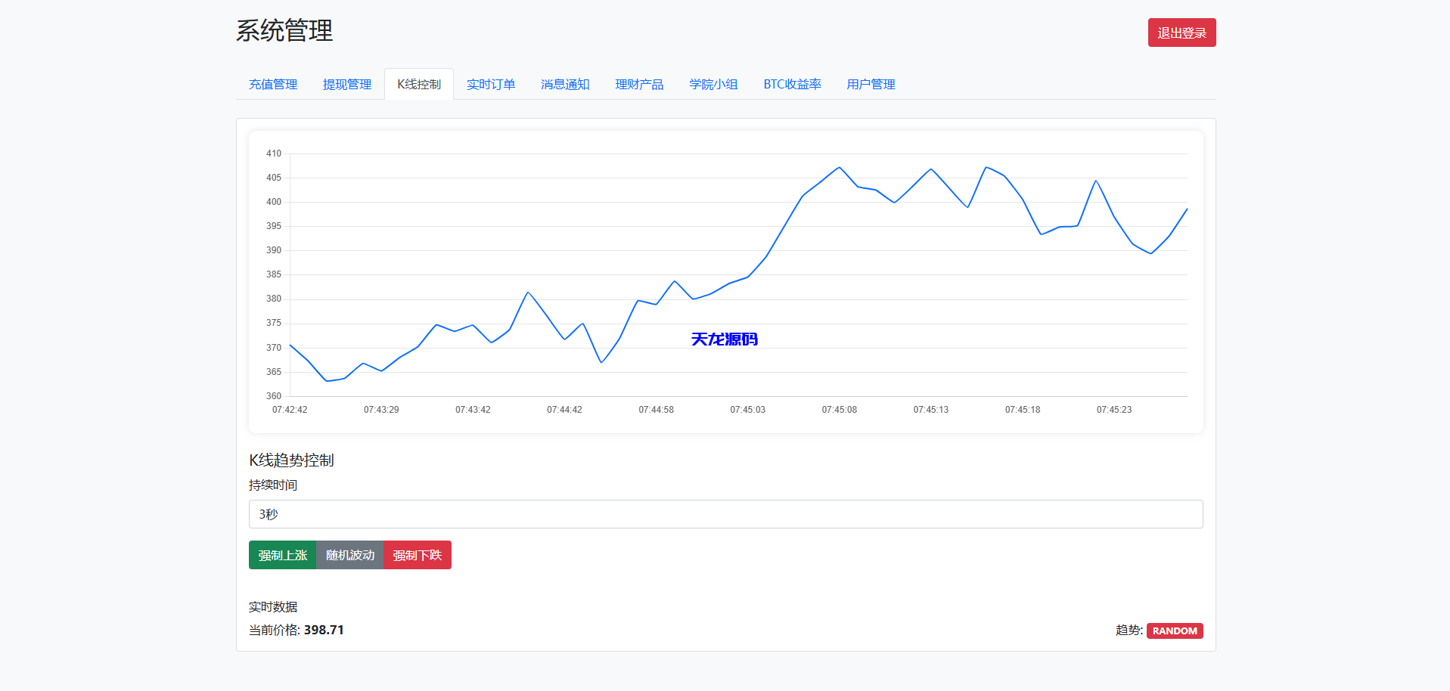Open the 学院小组 tab
Screen dimensions: 1450x691
click(713, 85)
